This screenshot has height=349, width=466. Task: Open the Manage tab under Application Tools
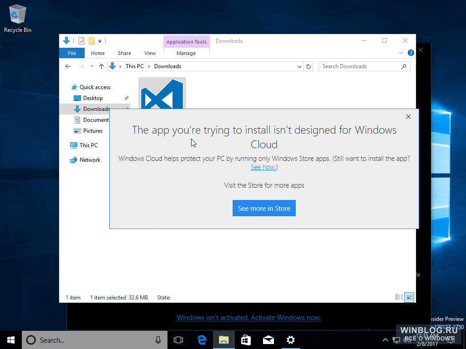pos(186,53)
